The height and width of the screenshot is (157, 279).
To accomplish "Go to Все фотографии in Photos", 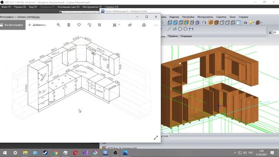I will pyautogui.click(x=13, y=25).
